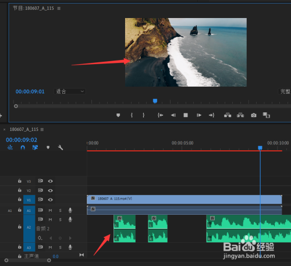Step back one frame
The image size is (291, 266).
[173, 115]
